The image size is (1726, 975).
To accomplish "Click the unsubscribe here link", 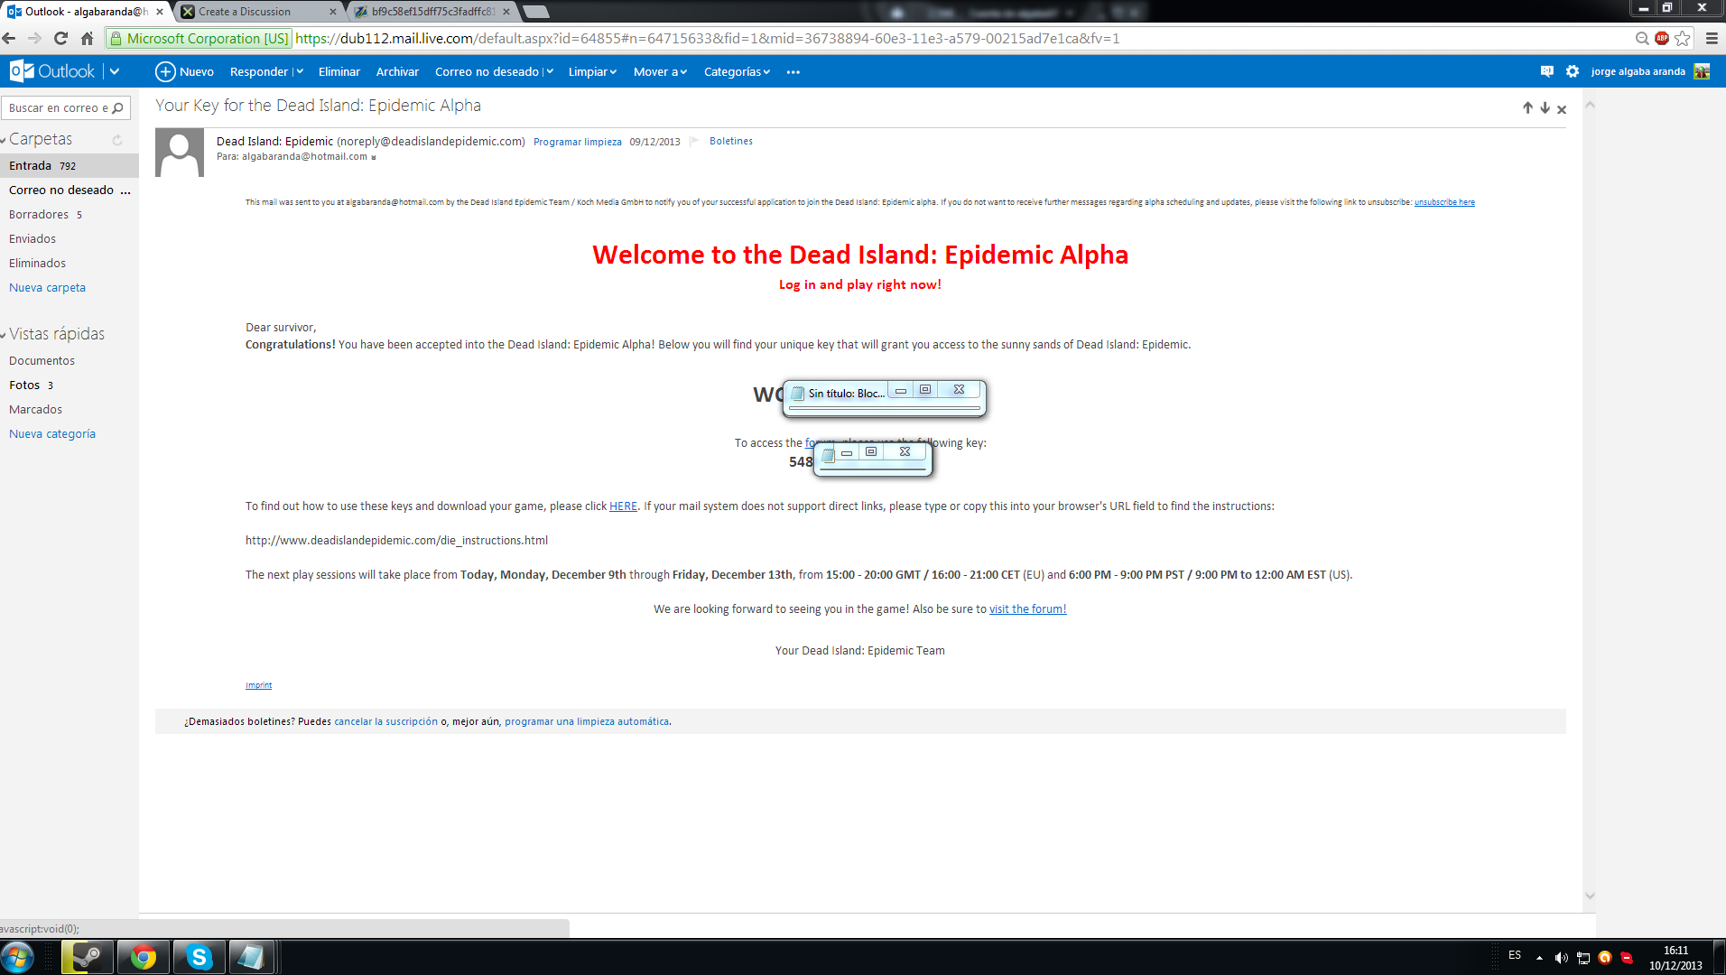I will point(1444,202).
